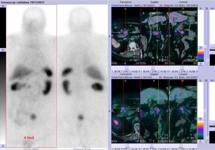
Task: Click the lower HU grayscale window bar
Action: pyautogui.click(x=212, y=126)
